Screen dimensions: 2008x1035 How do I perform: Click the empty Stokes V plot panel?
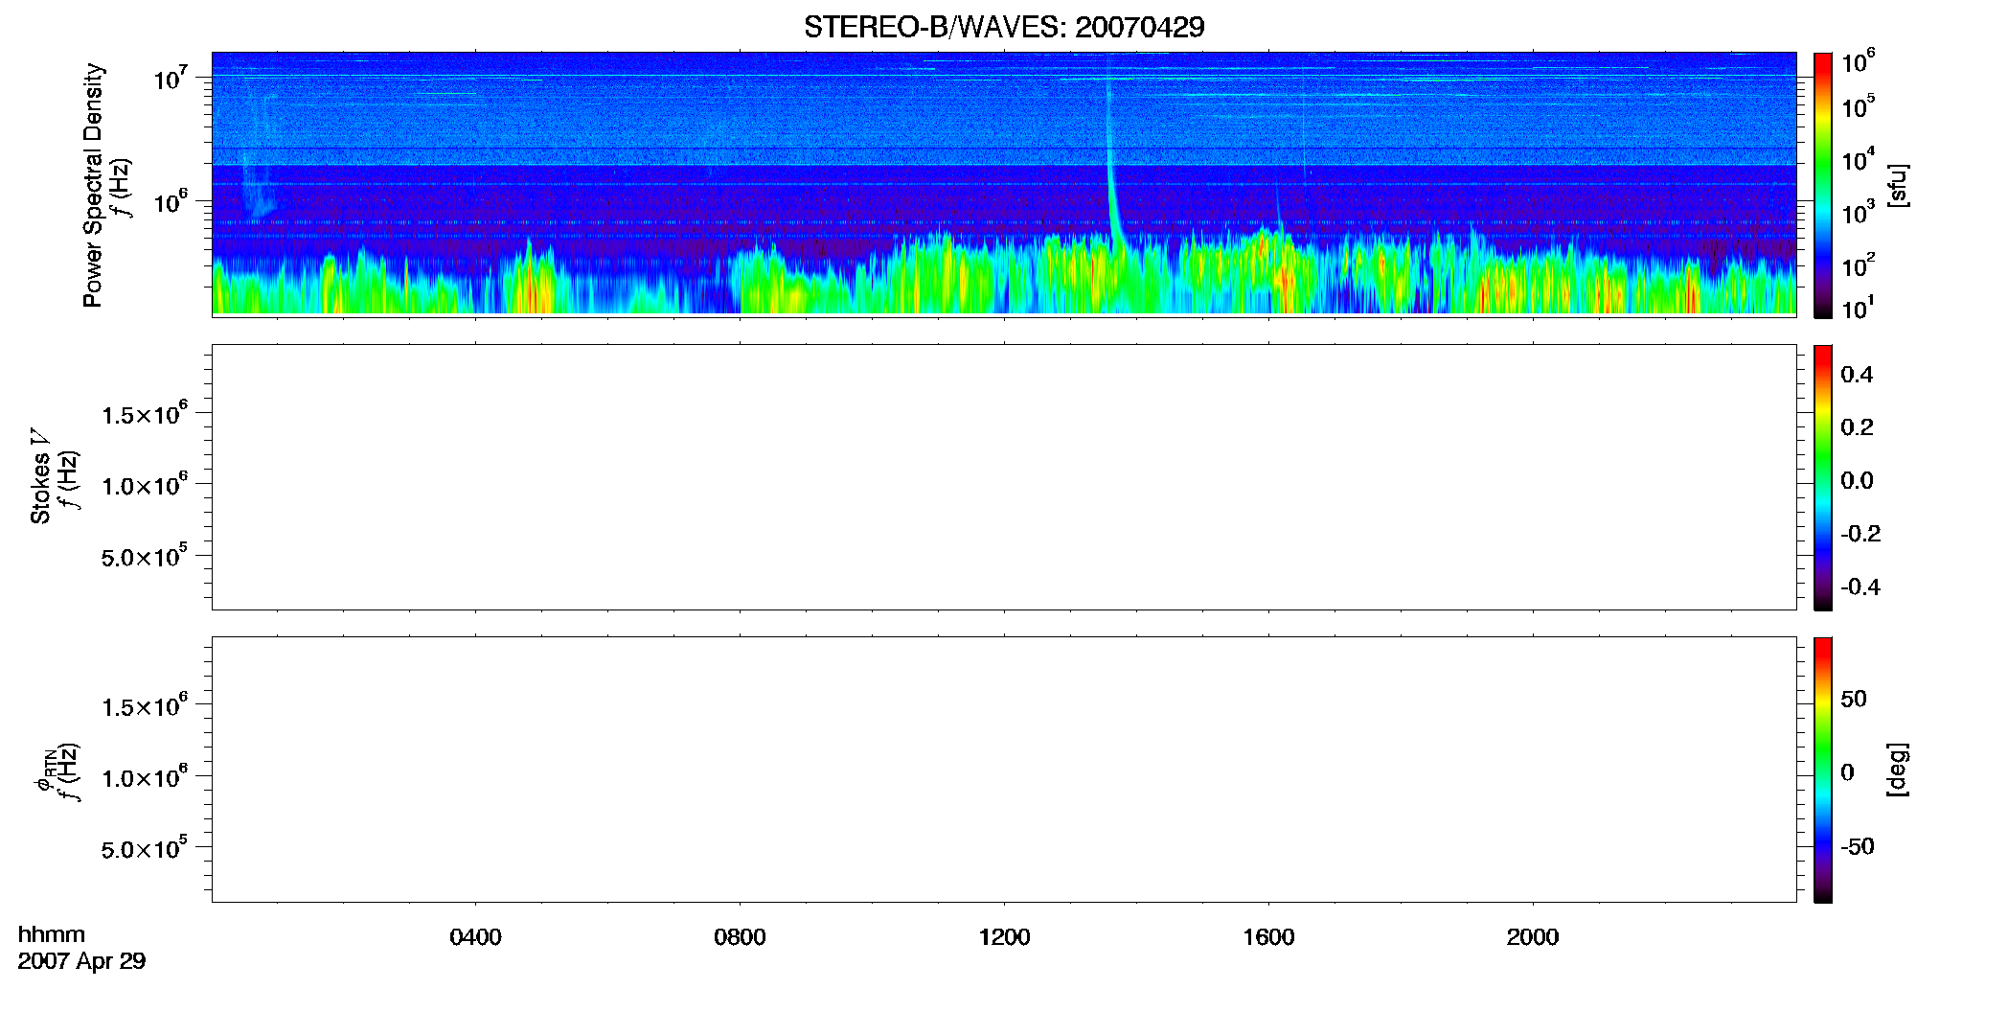point(1004,477)
